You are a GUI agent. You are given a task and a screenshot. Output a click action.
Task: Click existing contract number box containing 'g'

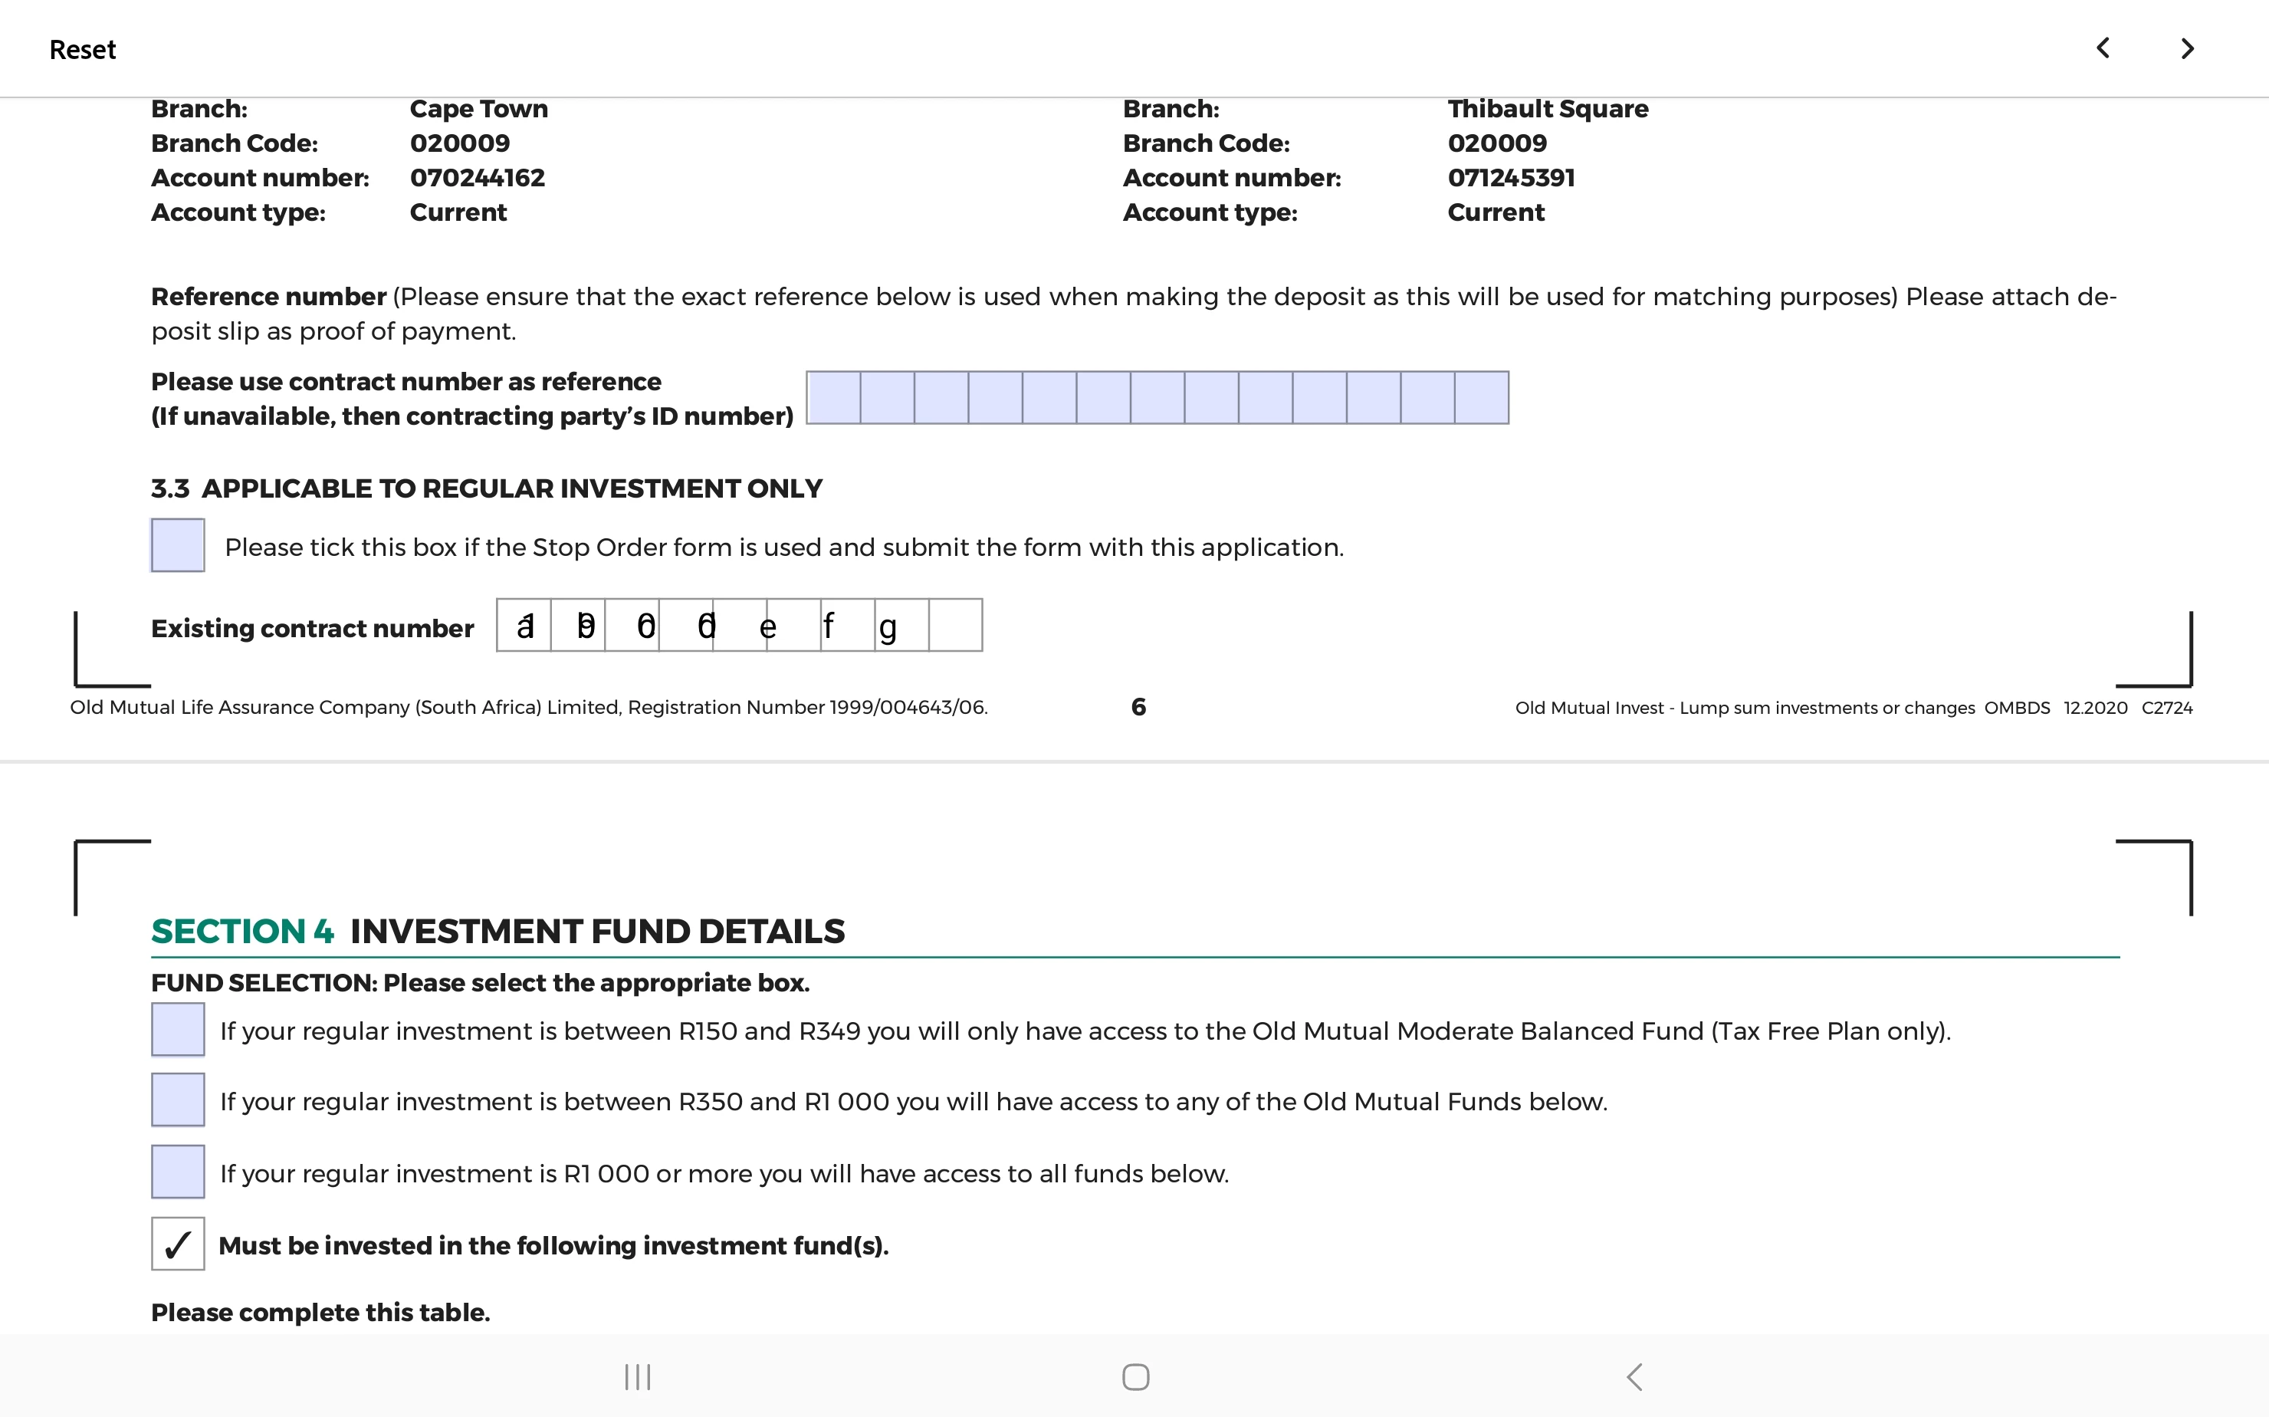[901, 625]
